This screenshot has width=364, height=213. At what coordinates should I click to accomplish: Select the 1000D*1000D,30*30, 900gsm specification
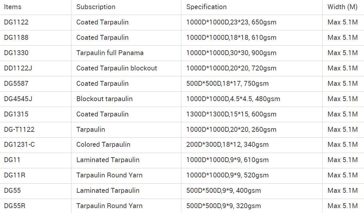231,53
